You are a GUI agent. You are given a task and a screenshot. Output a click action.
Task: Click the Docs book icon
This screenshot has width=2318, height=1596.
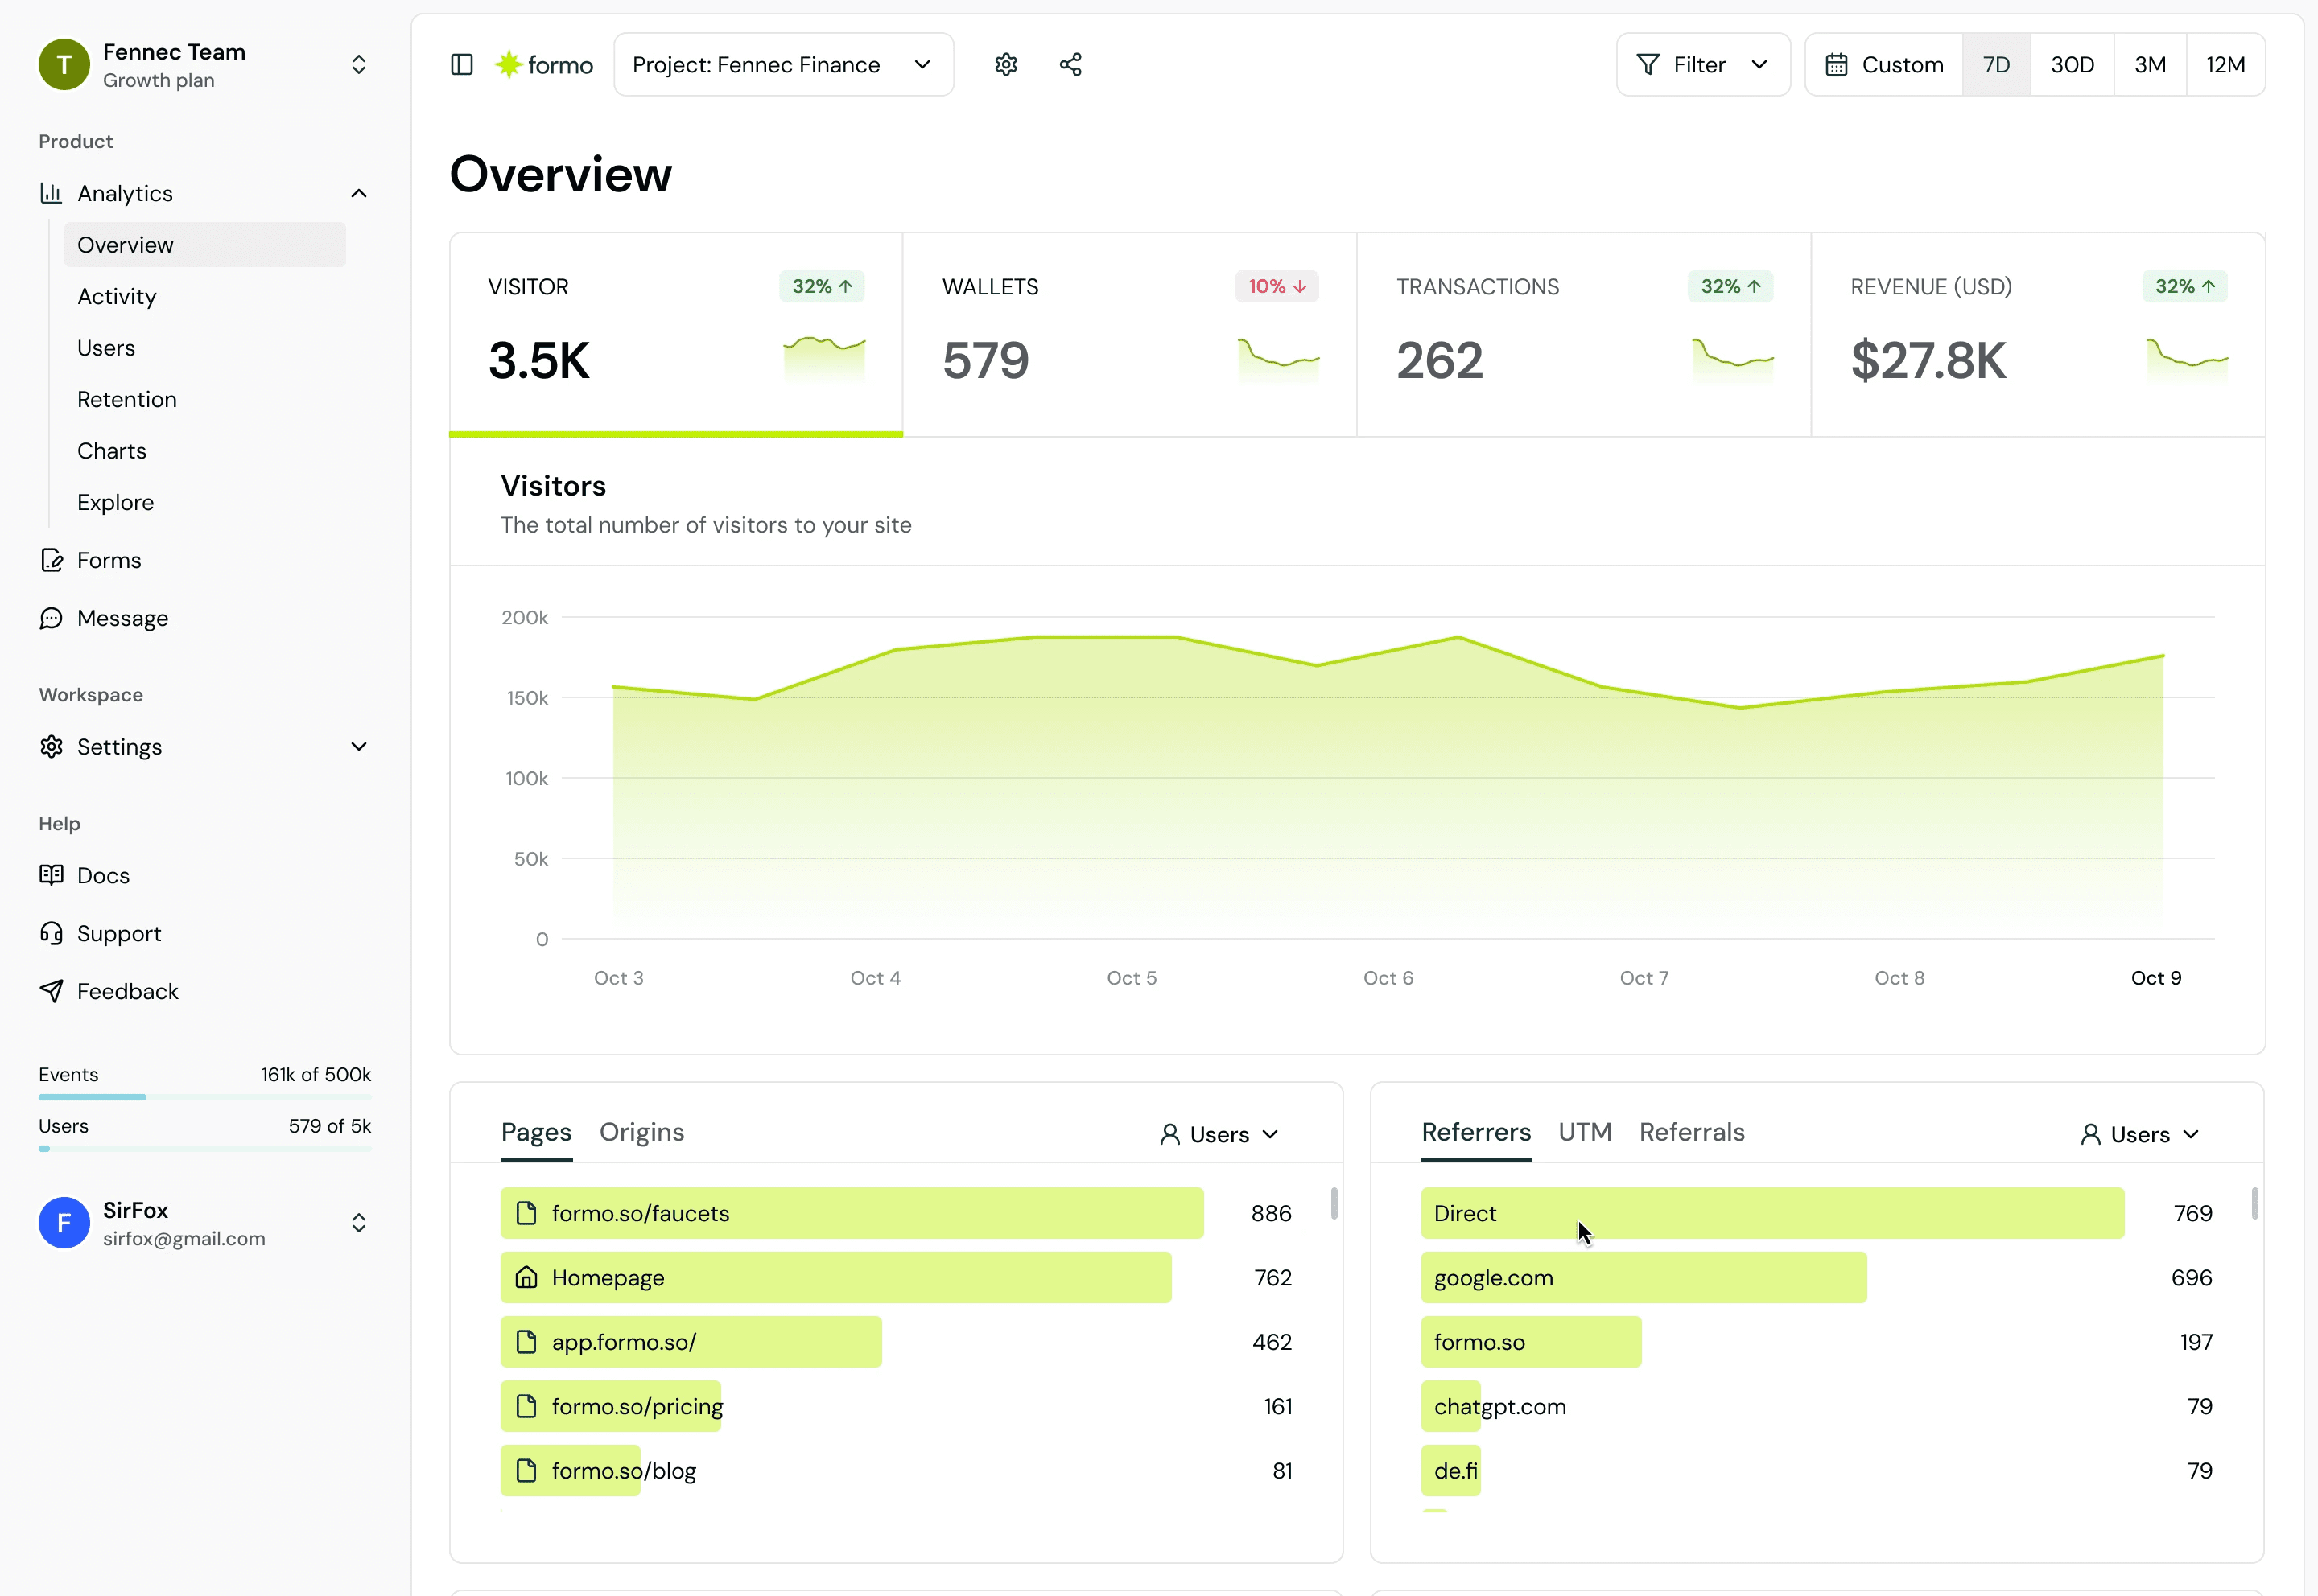pyautogui.click(x=51, y=875)
